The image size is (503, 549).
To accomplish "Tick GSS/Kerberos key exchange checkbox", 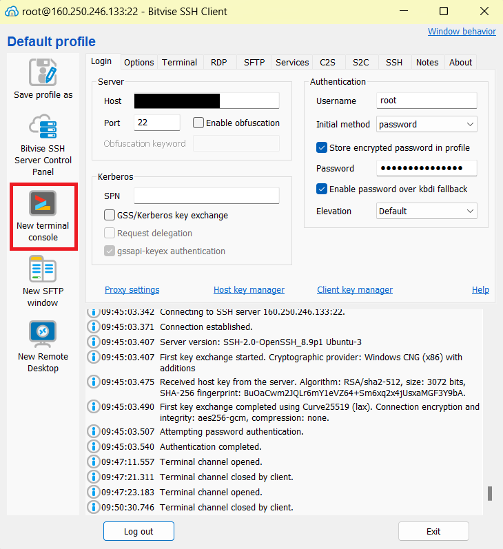I will coord(110,216).
